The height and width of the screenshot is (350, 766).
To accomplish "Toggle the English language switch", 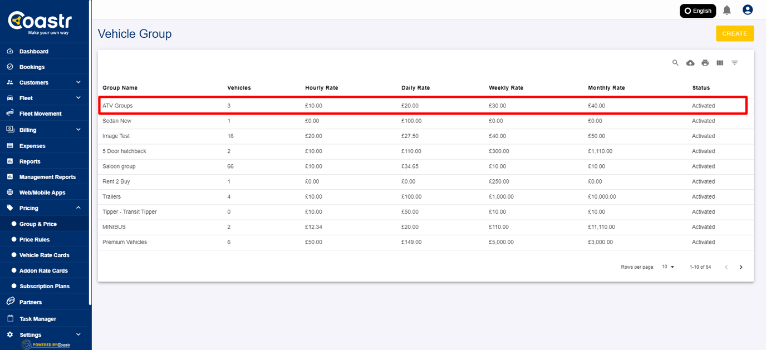I will pyautogui.click(x=698, y=11).
